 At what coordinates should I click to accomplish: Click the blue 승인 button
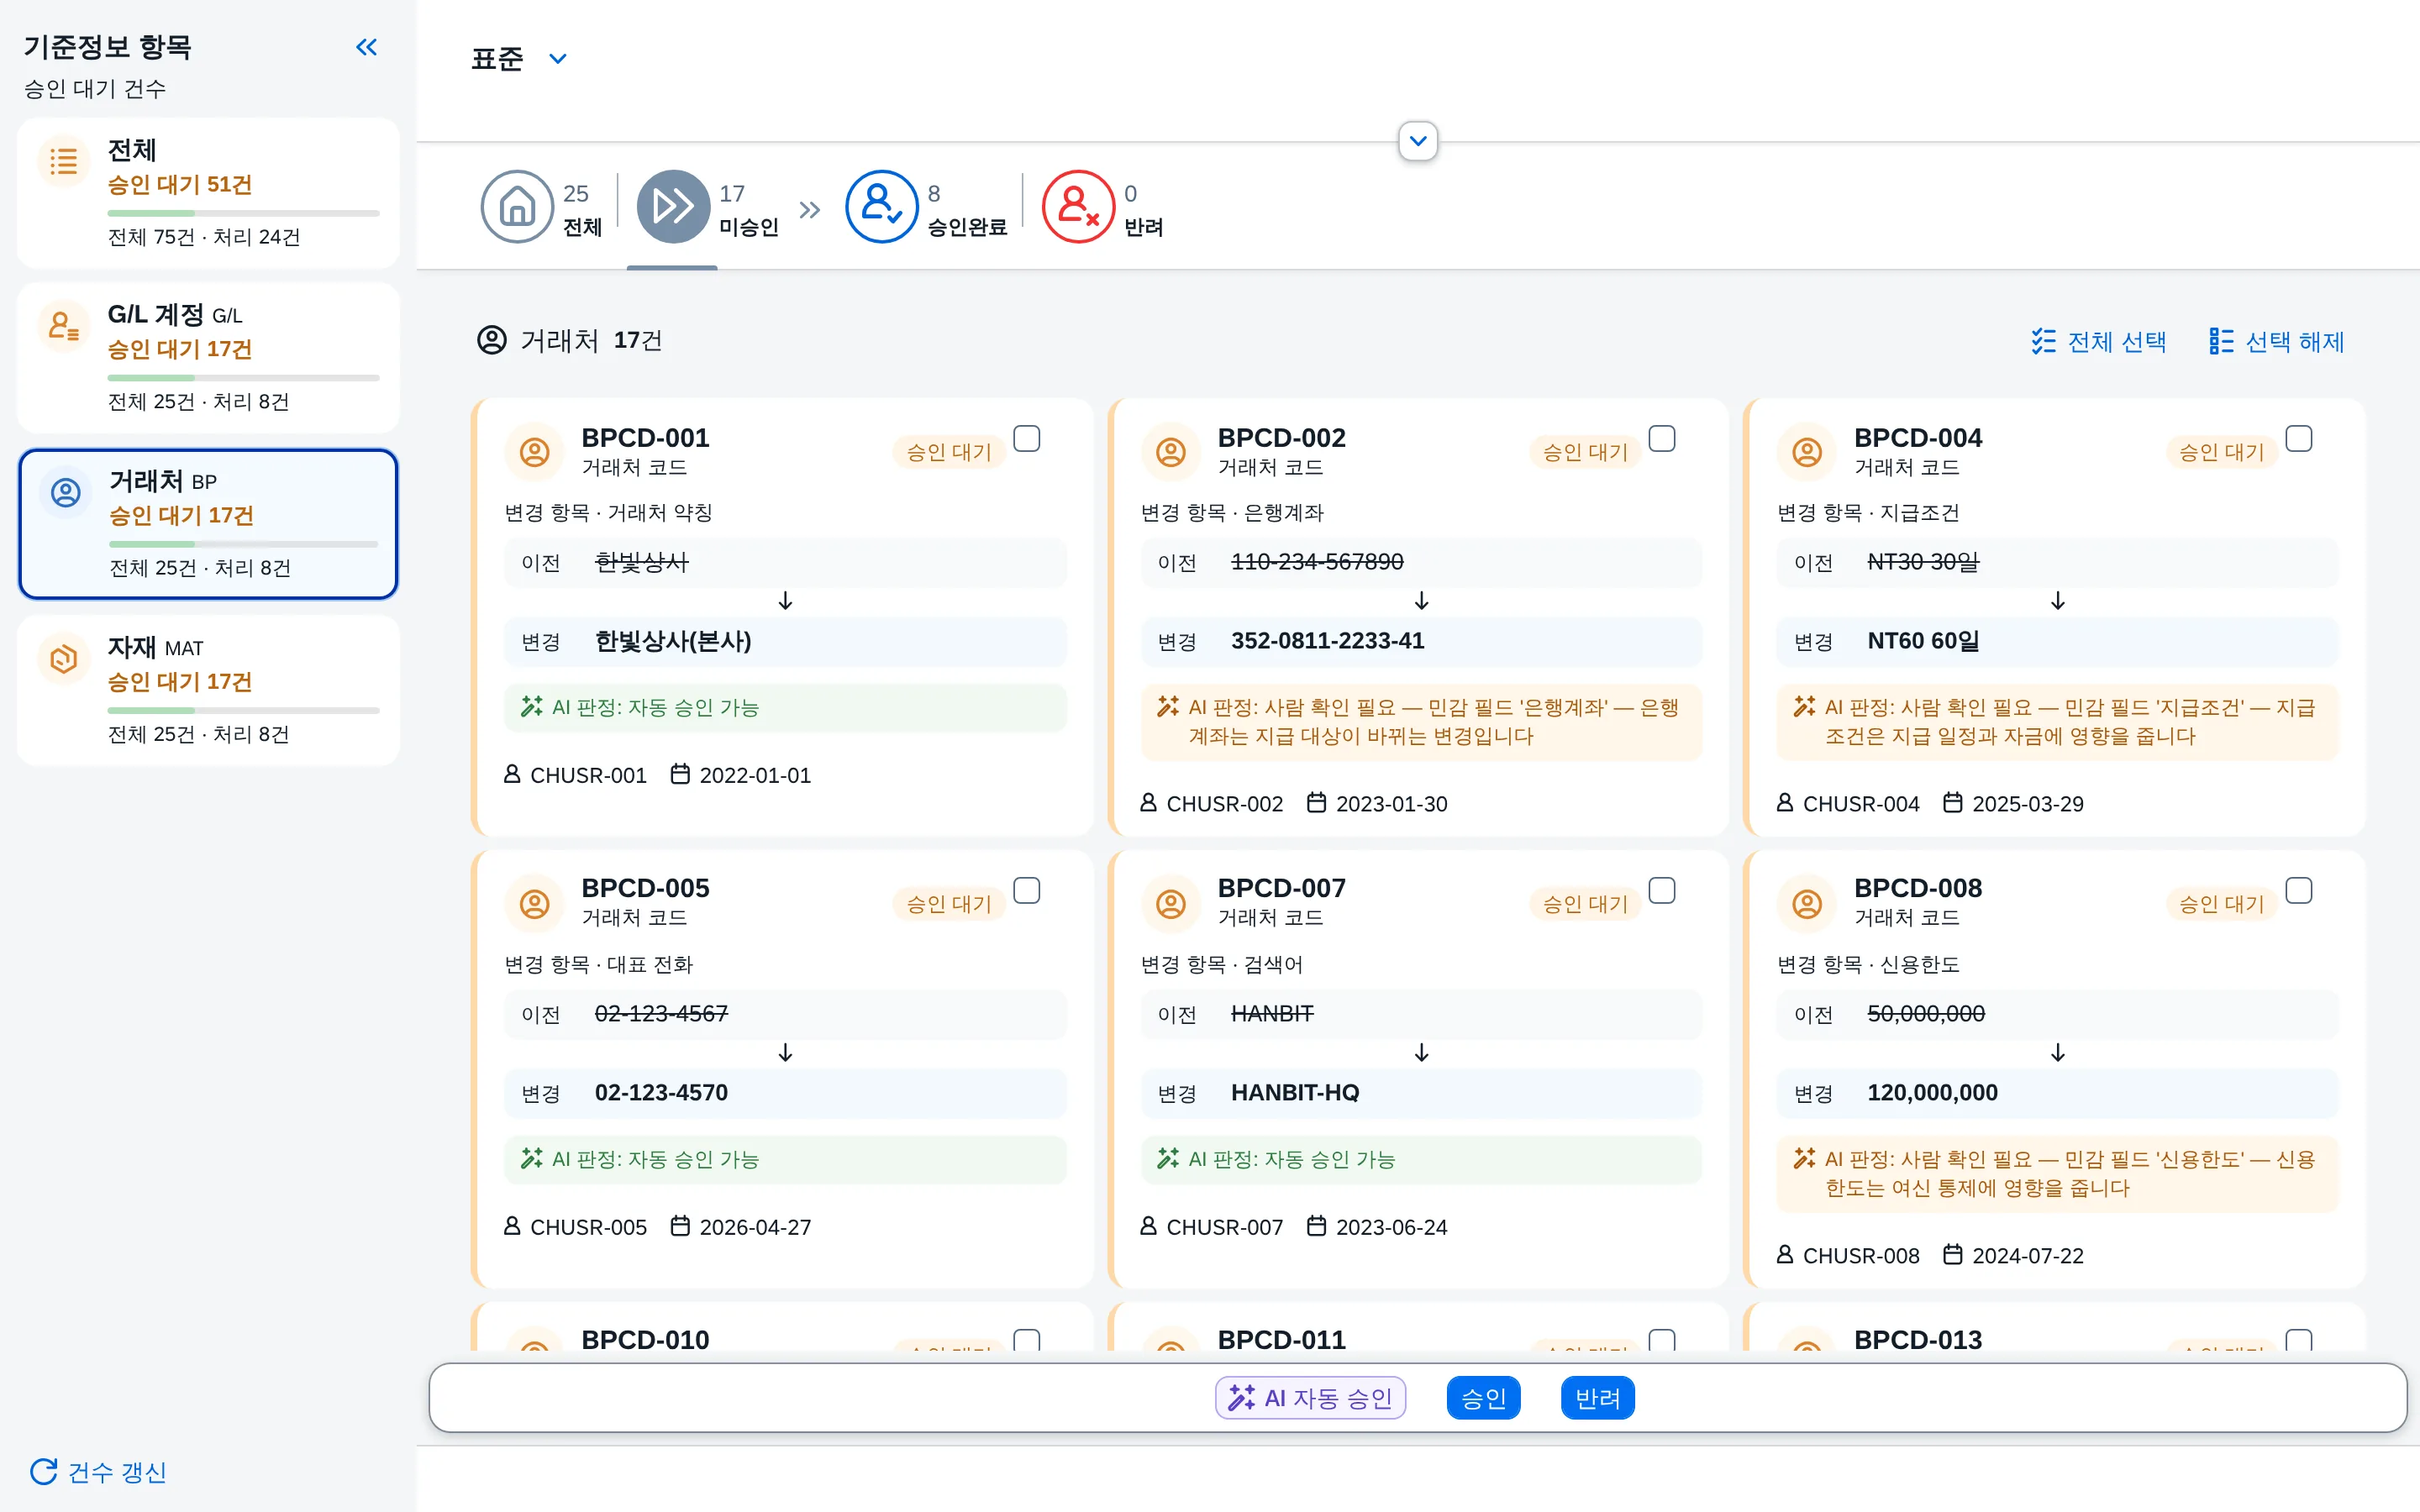(1483, 1397)
